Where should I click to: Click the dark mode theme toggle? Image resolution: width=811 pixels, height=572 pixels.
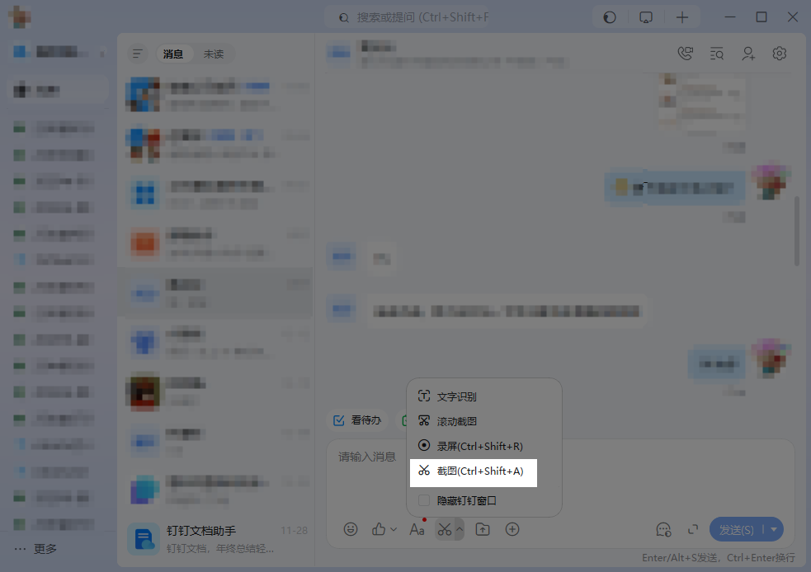coord(609,16)
